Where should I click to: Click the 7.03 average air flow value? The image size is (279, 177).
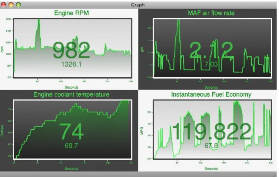211,64
